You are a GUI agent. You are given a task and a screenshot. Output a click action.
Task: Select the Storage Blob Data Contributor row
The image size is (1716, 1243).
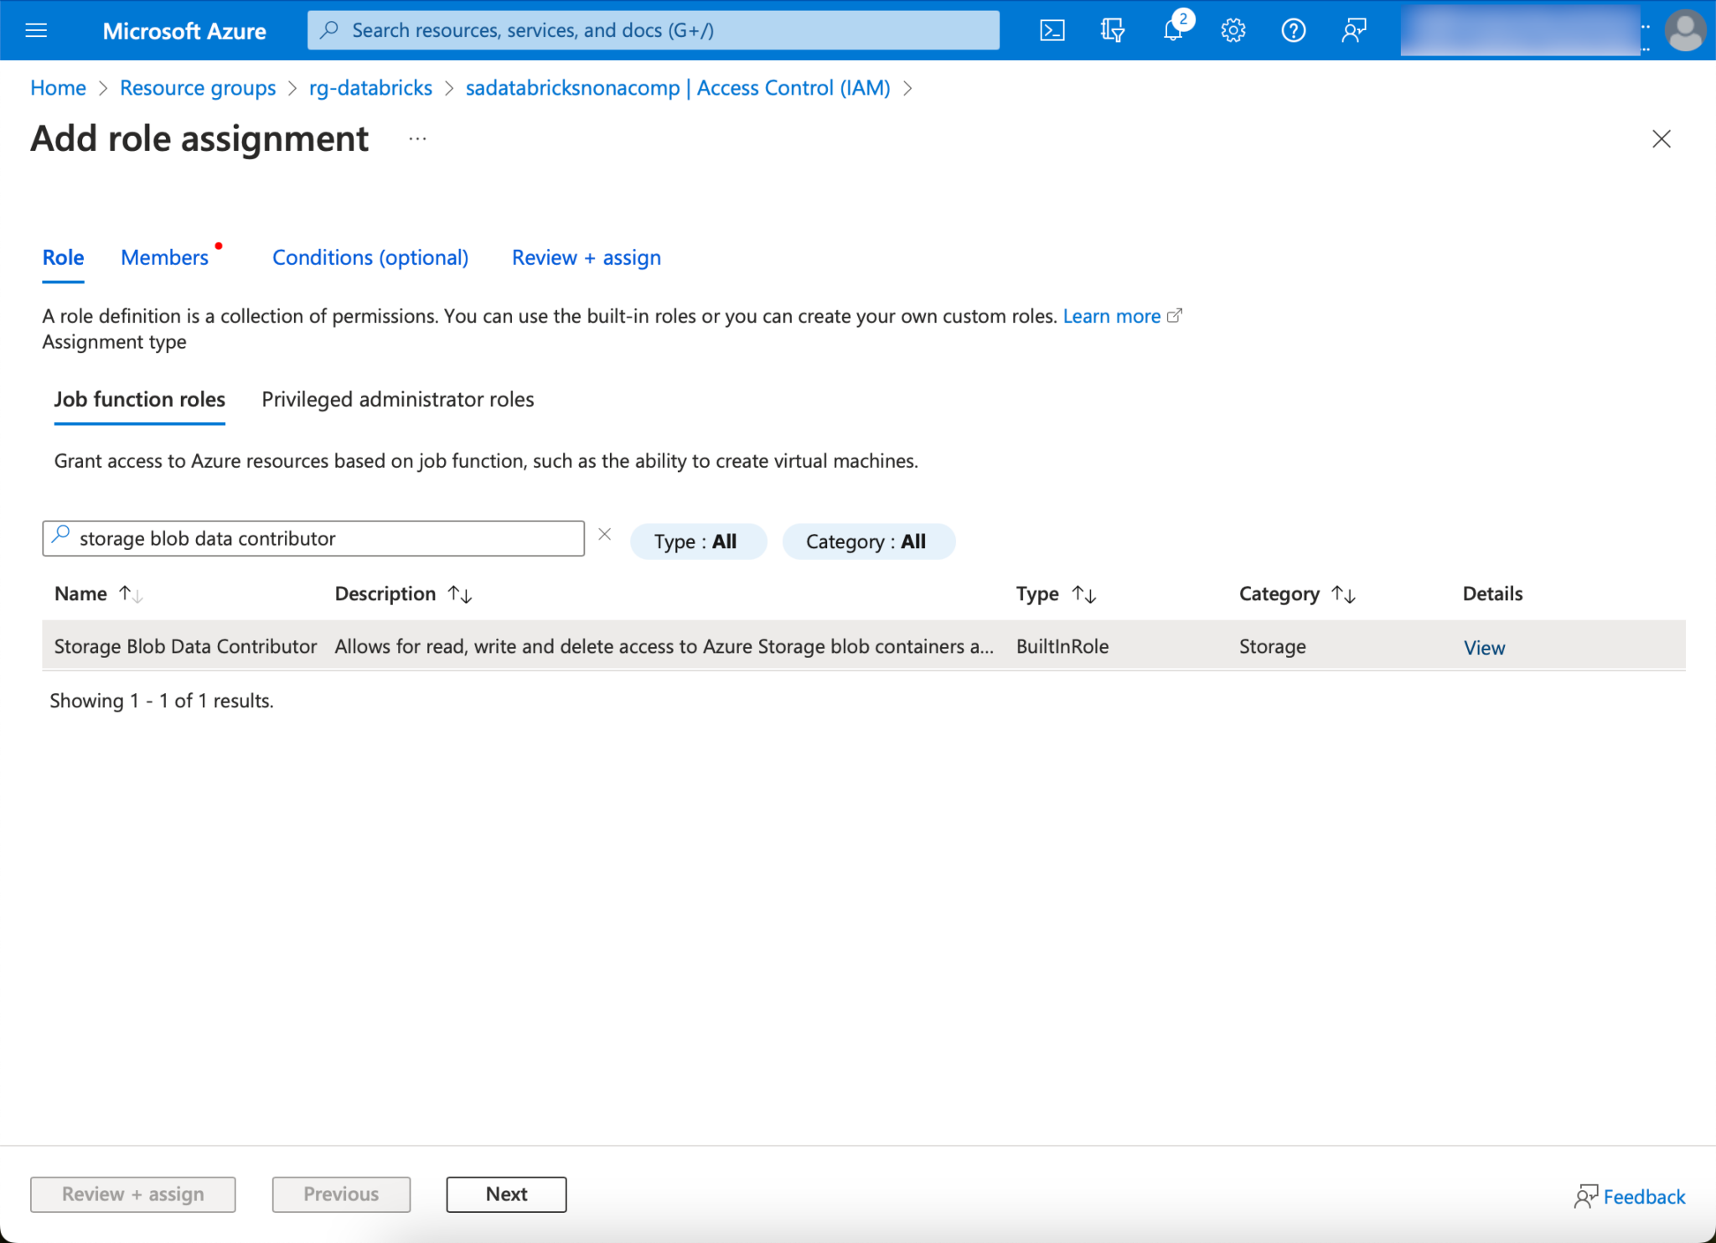point(185,646)
